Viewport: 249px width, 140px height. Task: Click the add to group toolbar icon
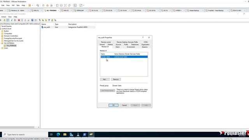pyautogui.click(x=55, y=20)
